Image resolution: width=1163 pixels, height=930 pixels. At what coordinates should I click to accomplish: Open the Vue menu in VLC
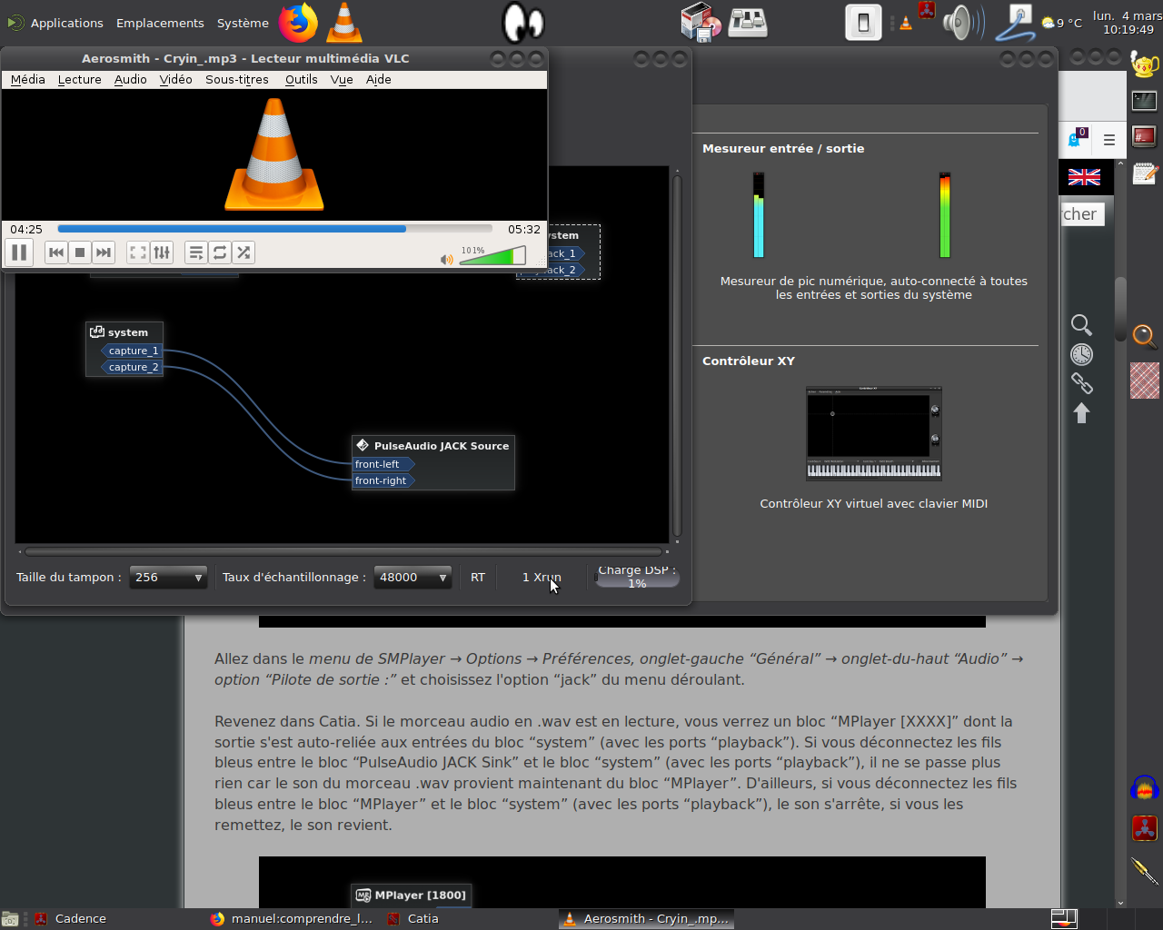click(x=342, y=80)
